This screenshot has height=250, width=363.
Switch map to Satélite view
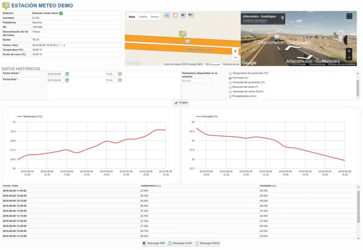pos(143,17)
